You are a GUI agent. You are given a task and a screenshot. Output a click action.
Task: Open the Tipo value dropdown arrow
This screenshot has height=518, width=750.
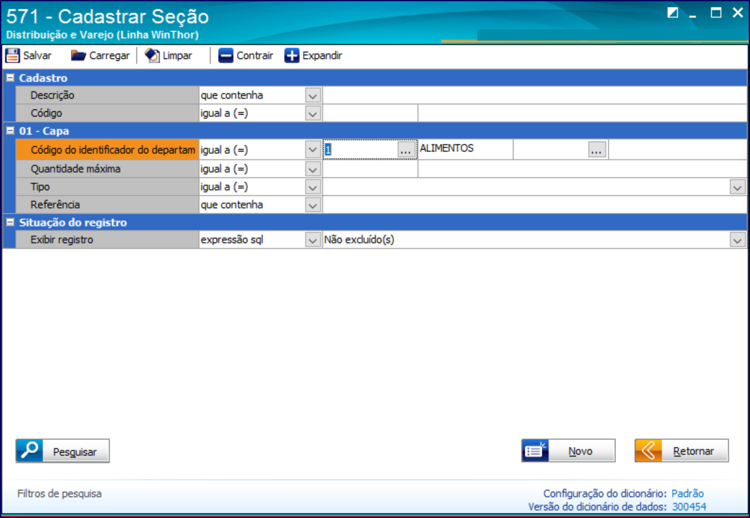point(737,187)
